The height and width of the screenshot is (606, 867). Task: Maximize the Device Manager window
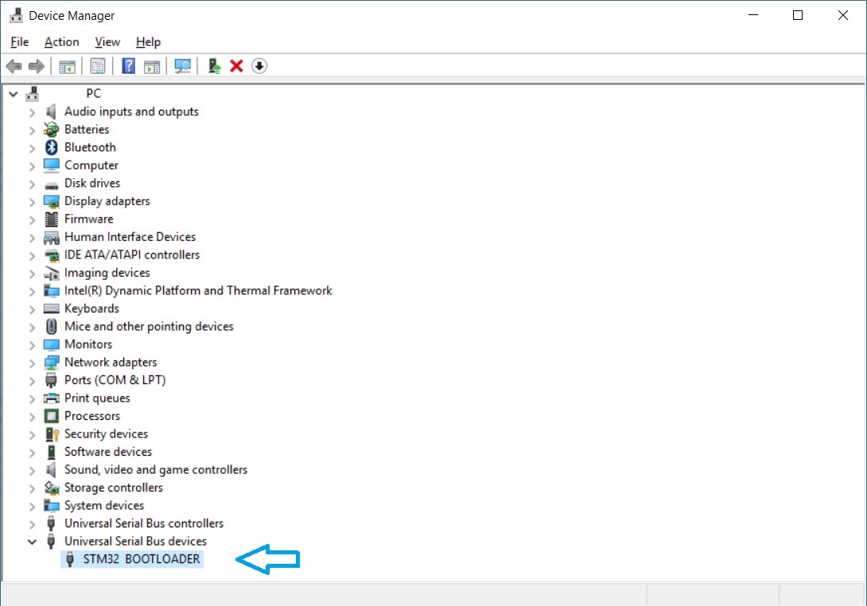coord(798,15)
